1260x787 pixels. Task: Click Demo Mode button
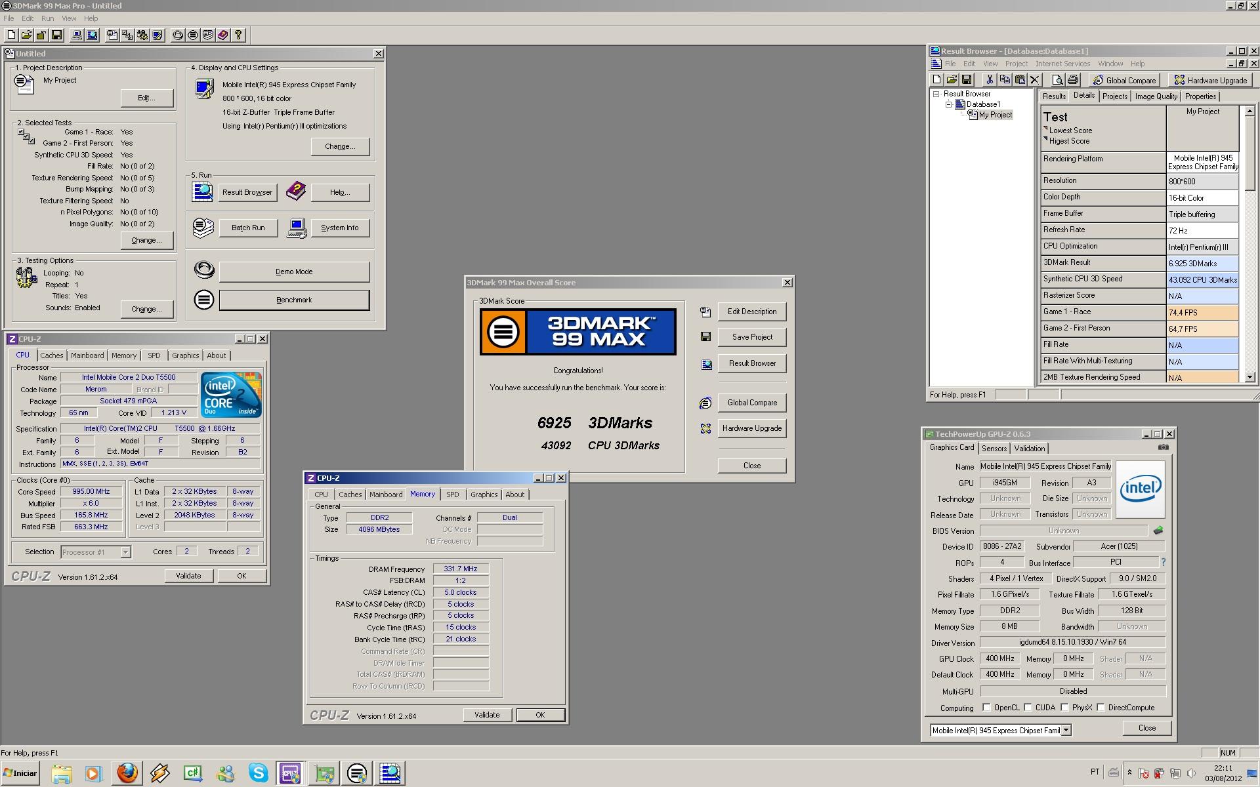[x=294, y=272]
